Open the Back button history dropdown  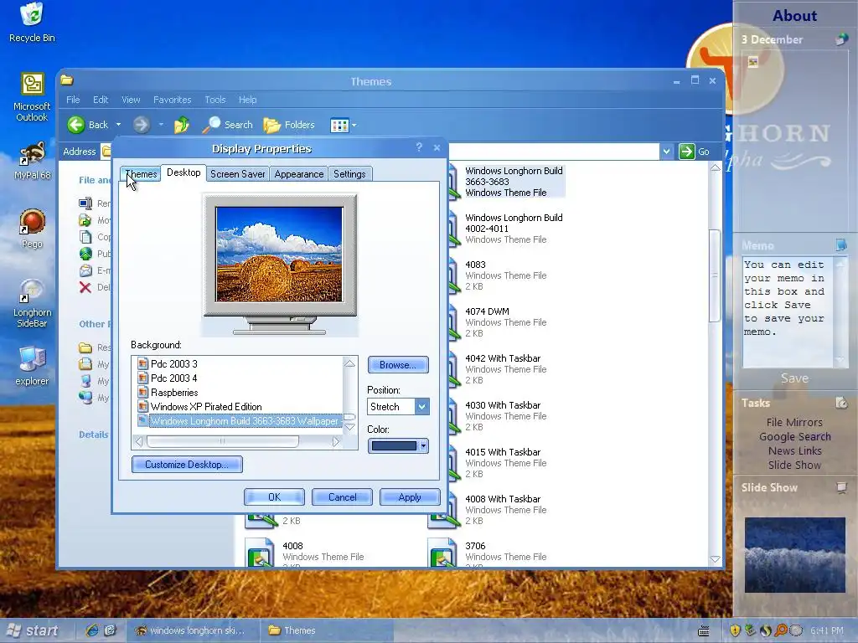point(118,125)
